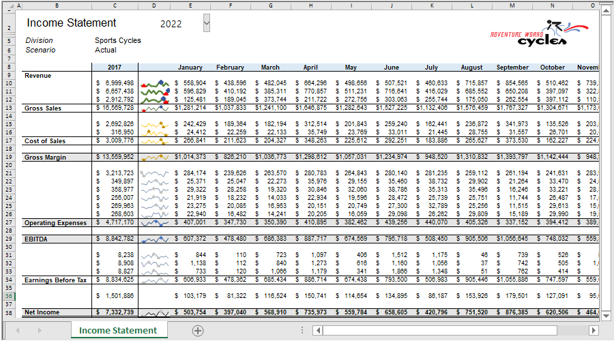
Task: Click the next sheet navigation arrow
Action: 39,331
